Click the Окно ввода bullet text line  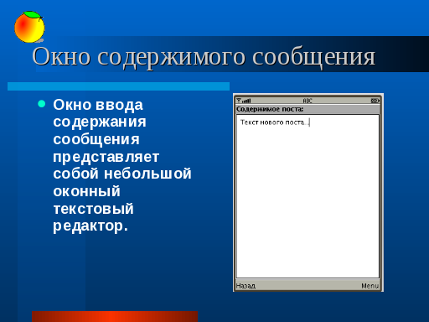click(x=98, y=105)
